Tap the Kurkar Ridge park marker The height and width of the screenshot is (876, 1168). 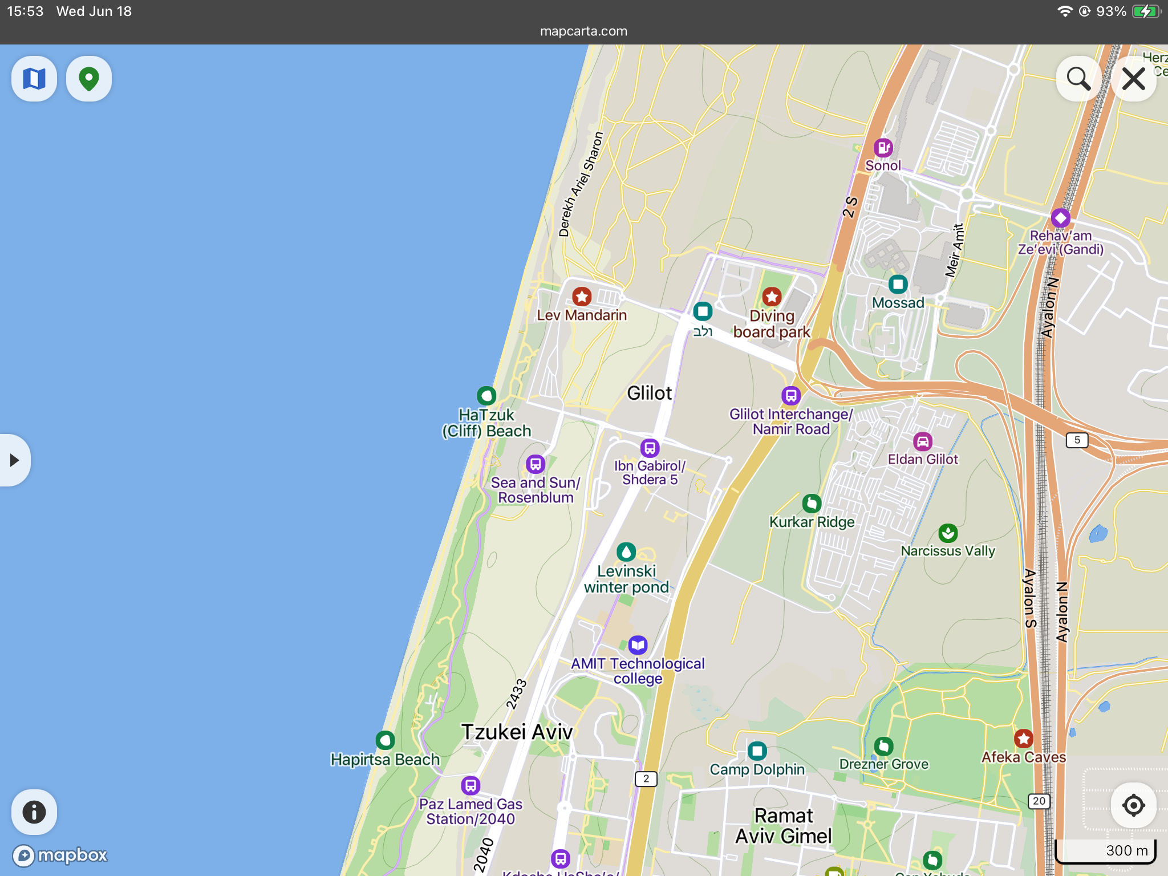tap(812, 504)
